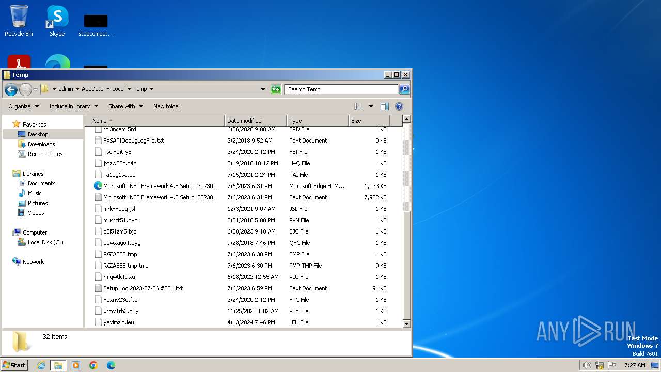Toggle the preview pane icon
This screenshot has width=661, height=372.
[385, 106]
